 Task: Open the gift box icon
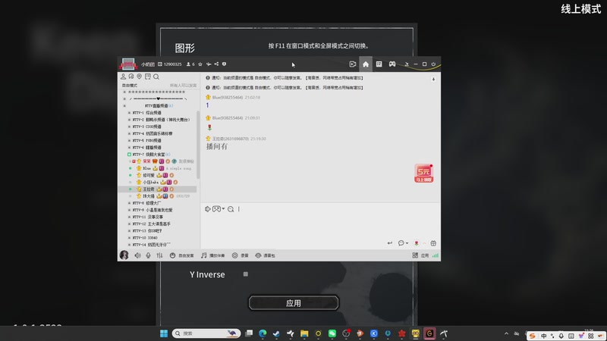(x=433, y=243)
